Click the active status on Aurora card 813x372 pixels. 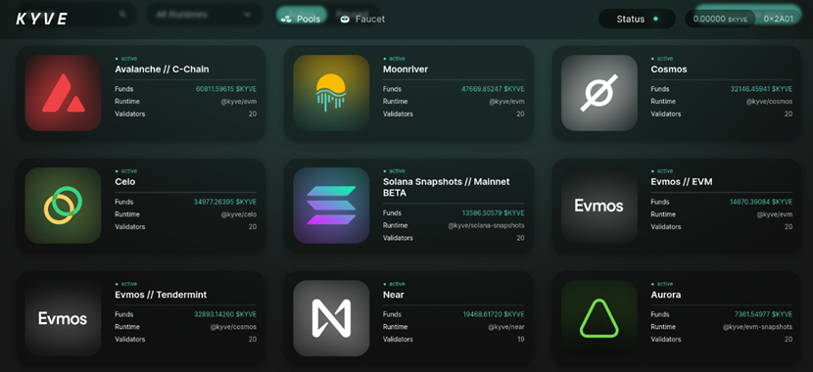pos(662,284)
